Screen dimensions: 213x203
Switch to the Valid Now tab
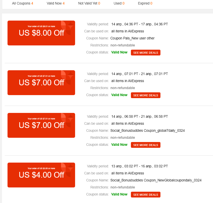[x=56, y=3]
